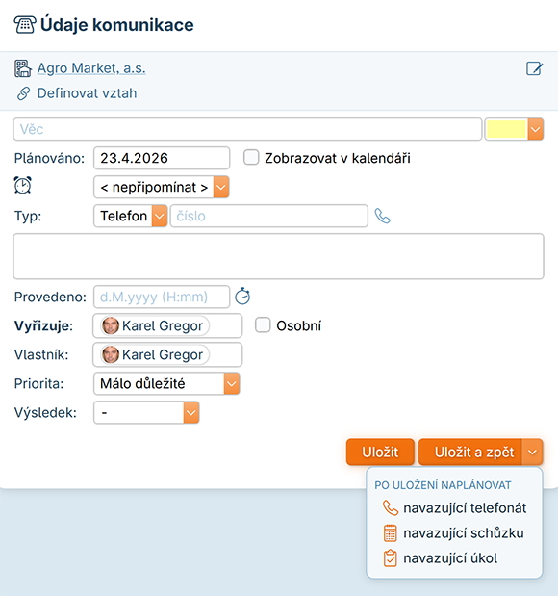Image resolution: width=558 pixels, height=596 pixels.
Task: Click the telephone icon beside Údaje komunikace
Action: (x=25, y=25)
